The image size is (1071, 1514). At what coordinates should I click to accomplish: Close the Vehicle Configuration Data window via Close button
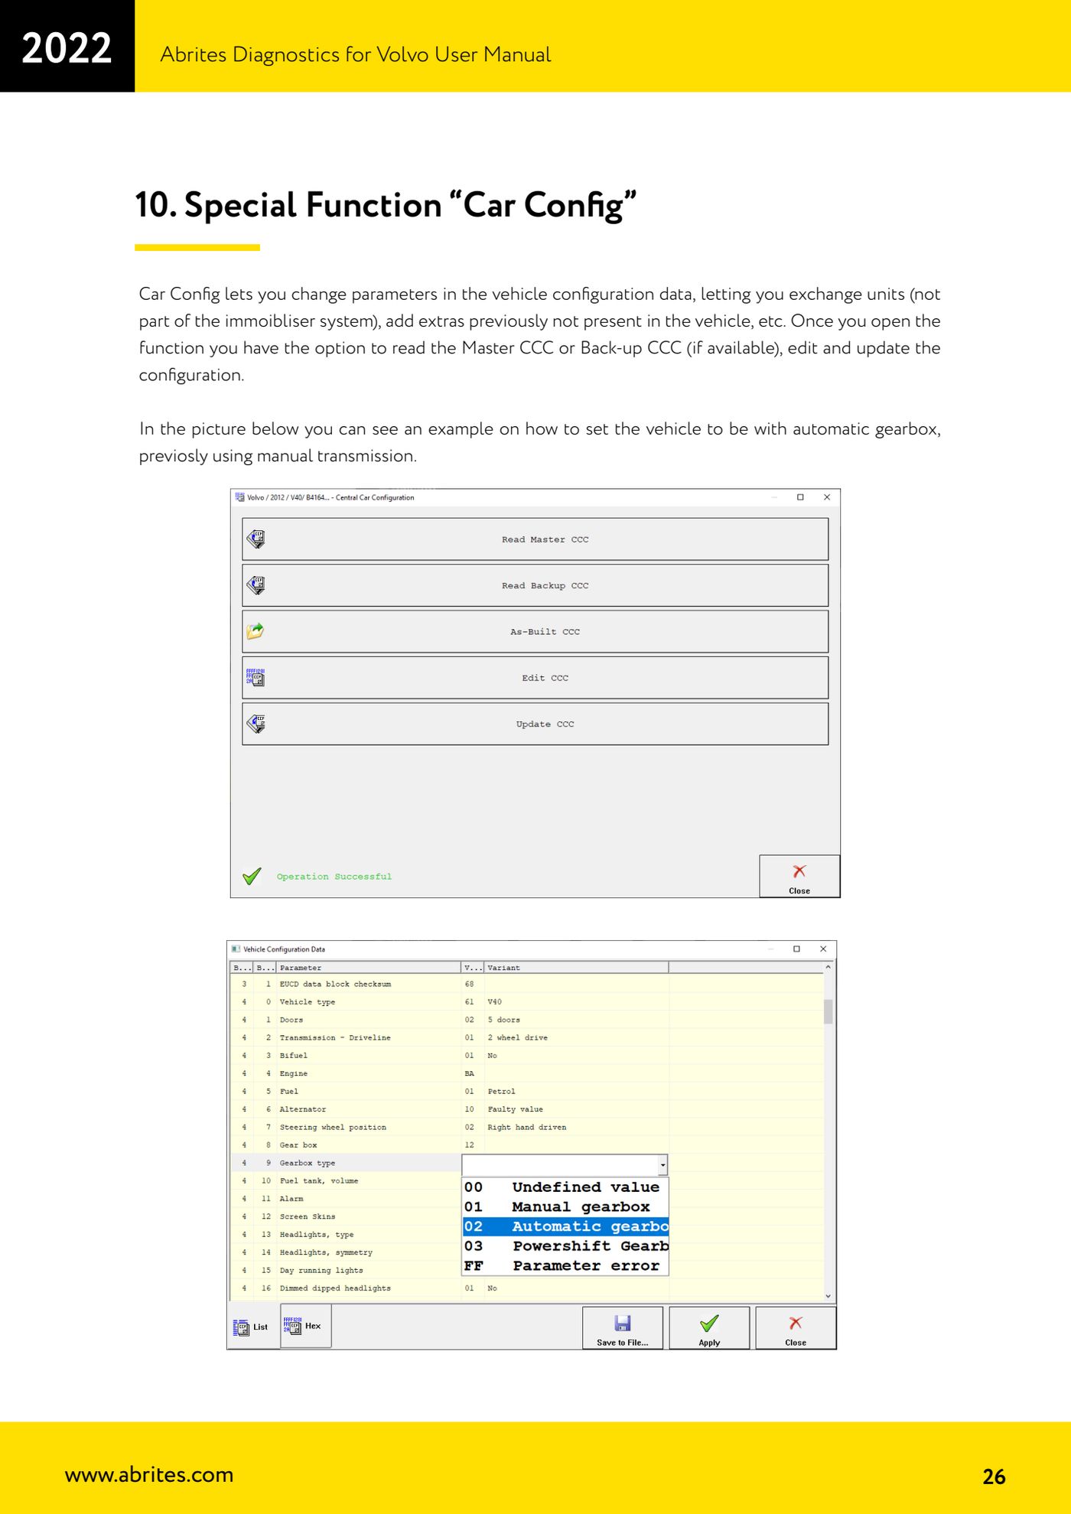pos(796,1329)
